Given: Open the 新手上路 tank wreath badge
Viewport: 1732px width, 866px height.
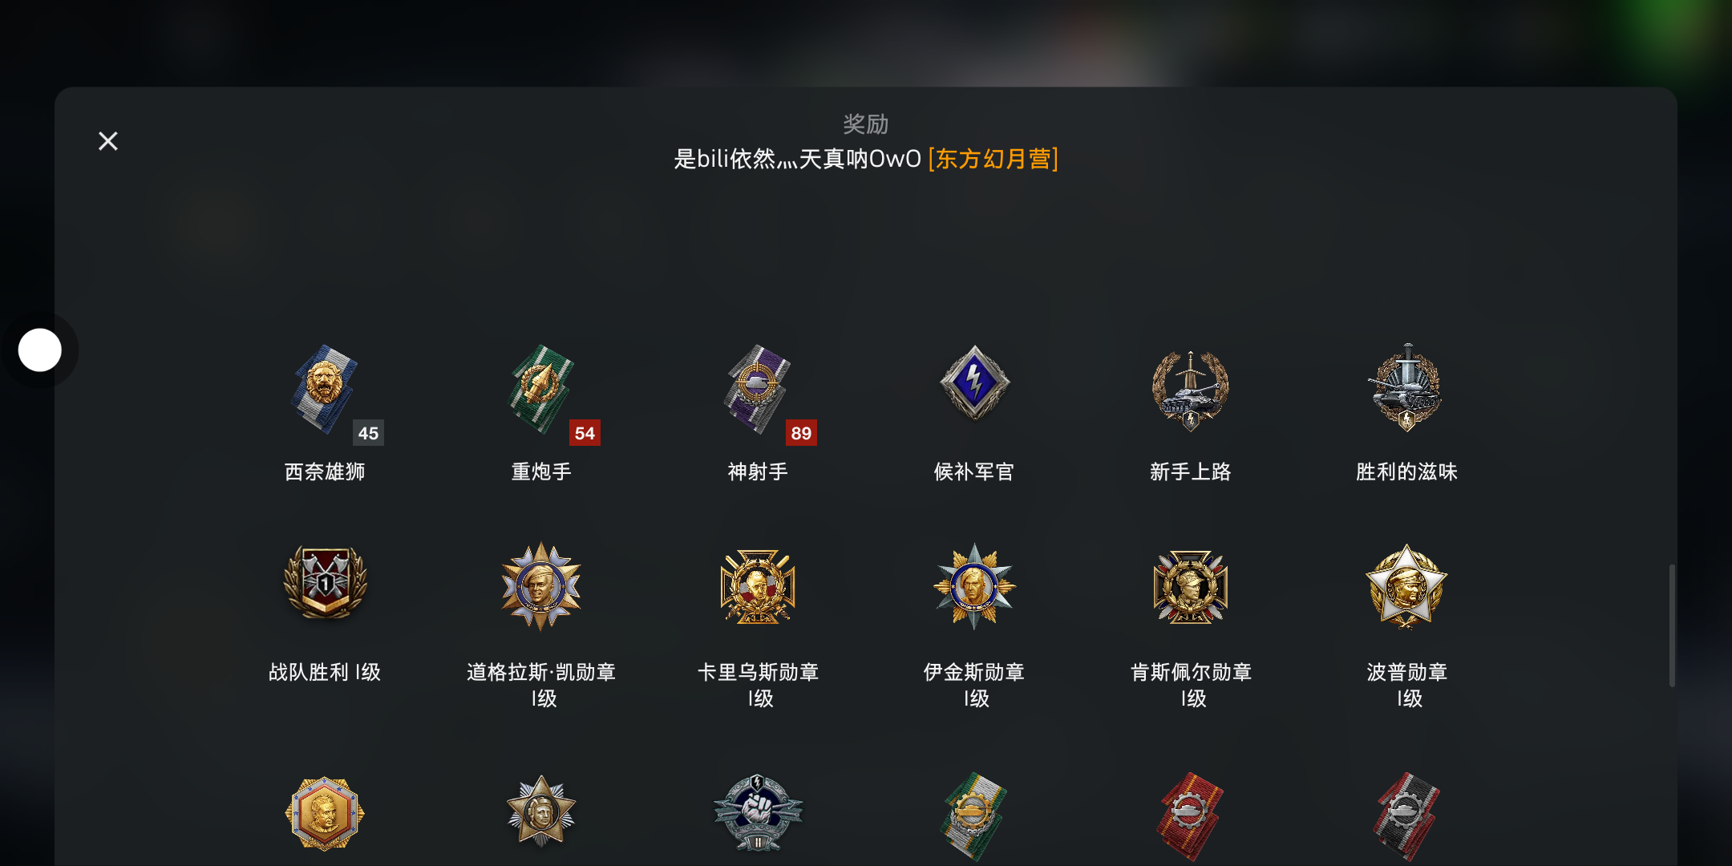Looking at the screenshot, I should (x=1191, y=391).
